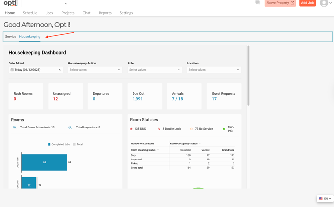334x207 pixels.
Task: Go to the Home tab
Action: (10, 13)
